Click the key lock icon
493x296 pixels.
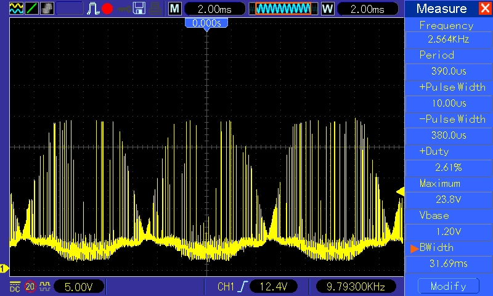124,9
